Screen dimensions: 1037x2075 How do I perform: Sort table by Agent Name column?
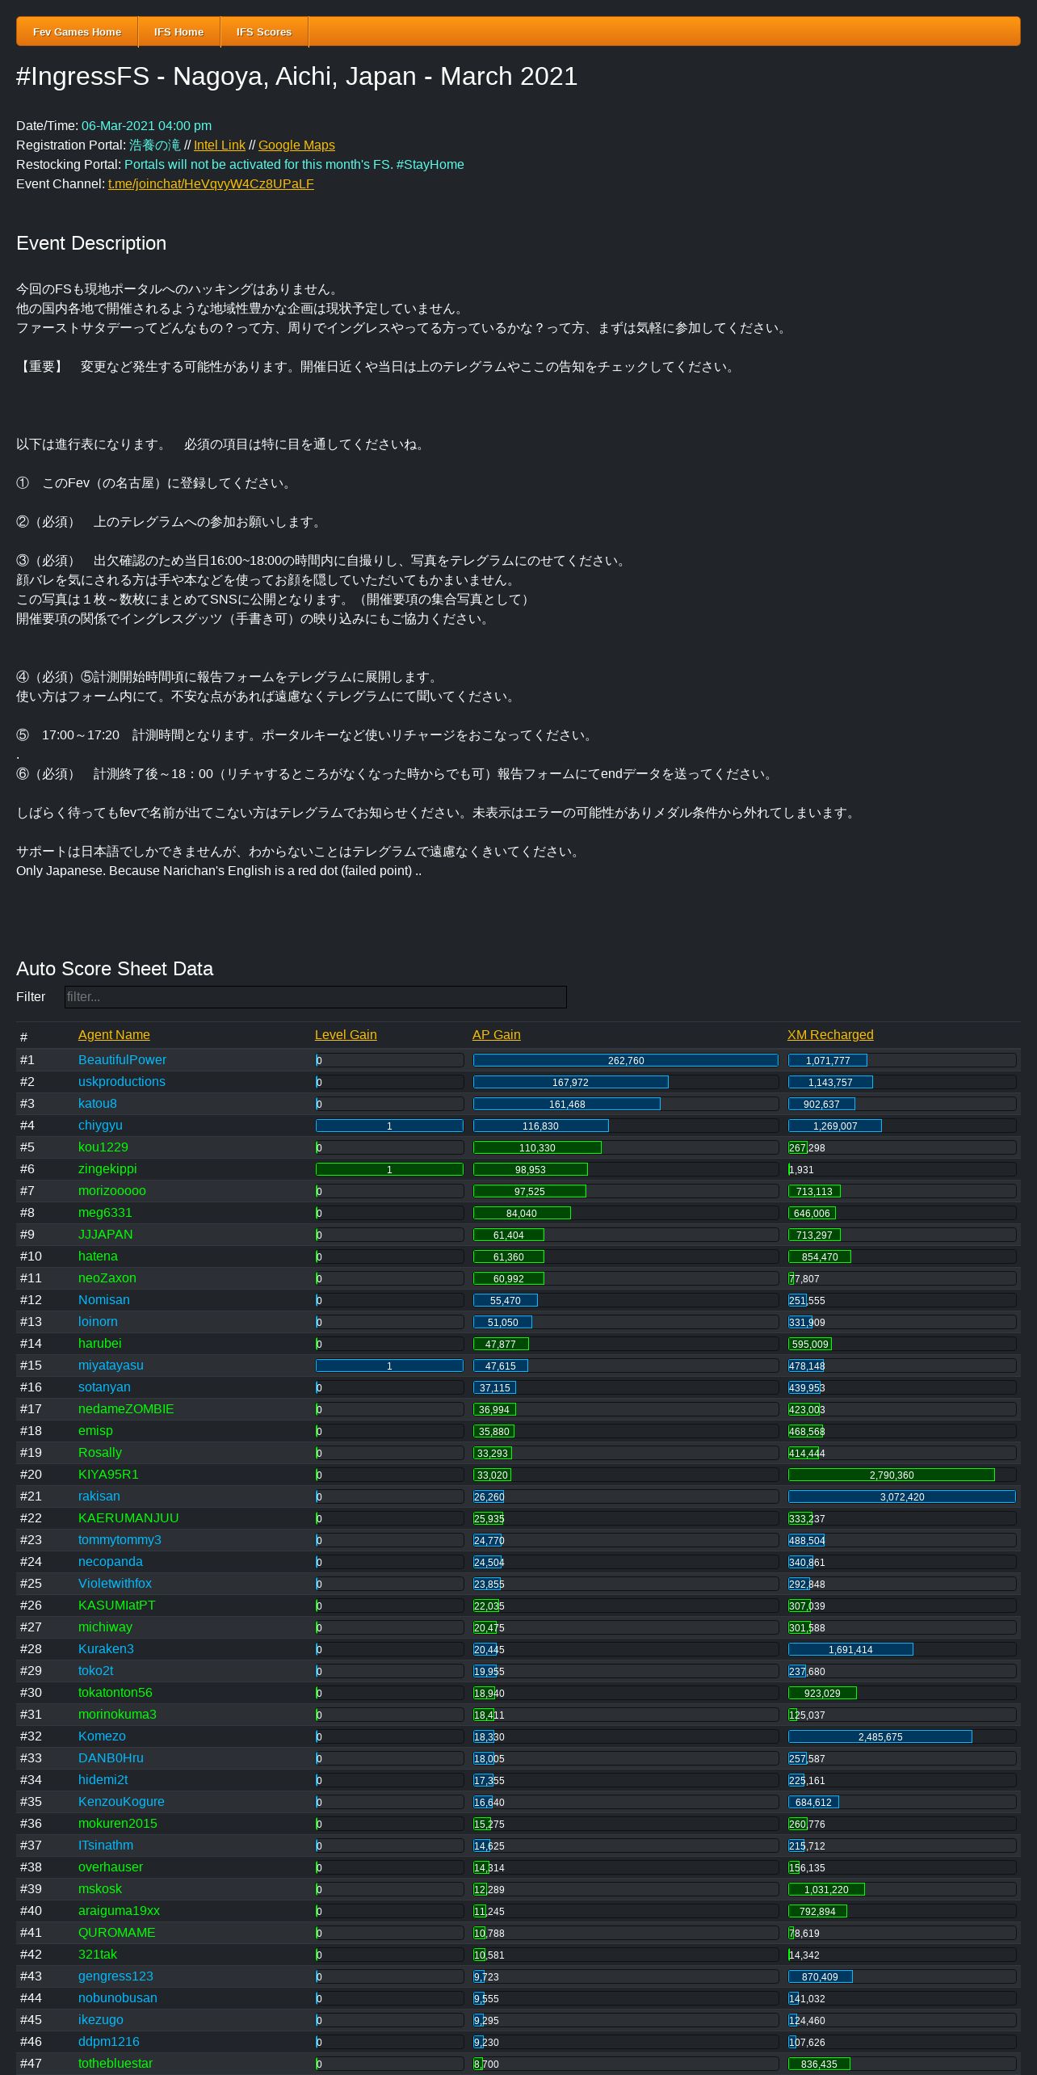click(x=114, y=1035)
